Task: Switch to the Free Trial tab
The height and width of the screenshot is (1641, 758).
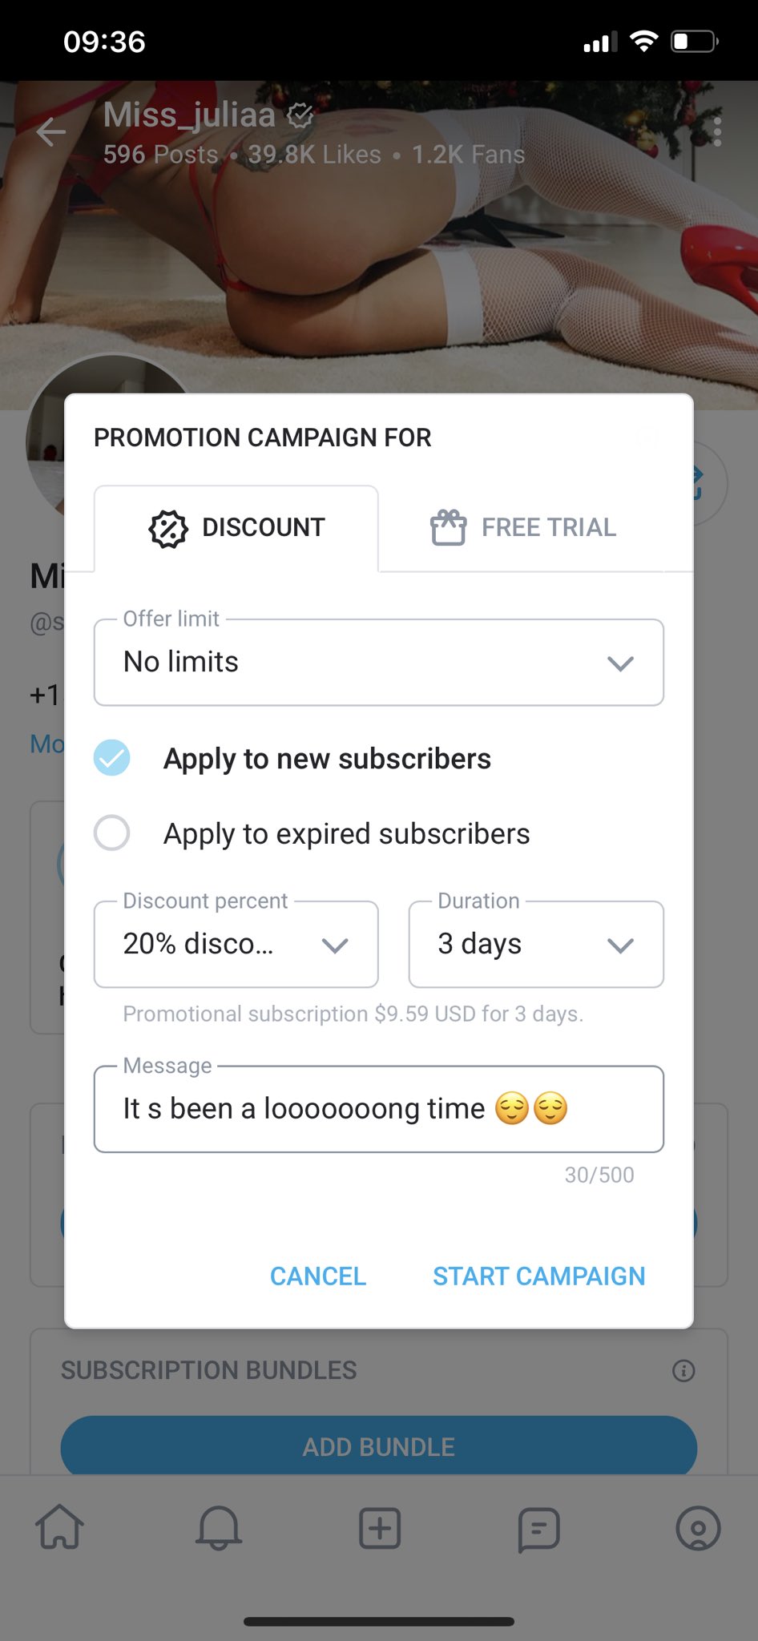Action: [x=523, y=528]
